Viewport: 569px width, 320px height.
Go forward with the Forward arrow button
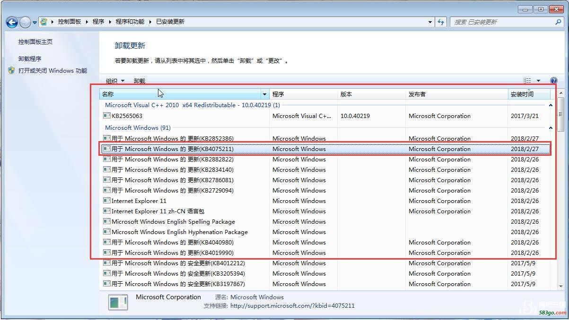pyautogui.click(x=25, y=22)
